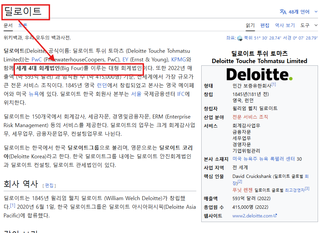Click the 딜로이트 투쉬 토마츠 infobox title
Image resolution: width=321 pixels, height=233 pixels.
pyautogui.click(x=259, y=53)
